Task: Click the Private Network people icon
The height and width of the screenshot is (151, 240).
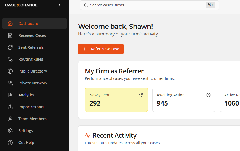Action: coord(10,83)
